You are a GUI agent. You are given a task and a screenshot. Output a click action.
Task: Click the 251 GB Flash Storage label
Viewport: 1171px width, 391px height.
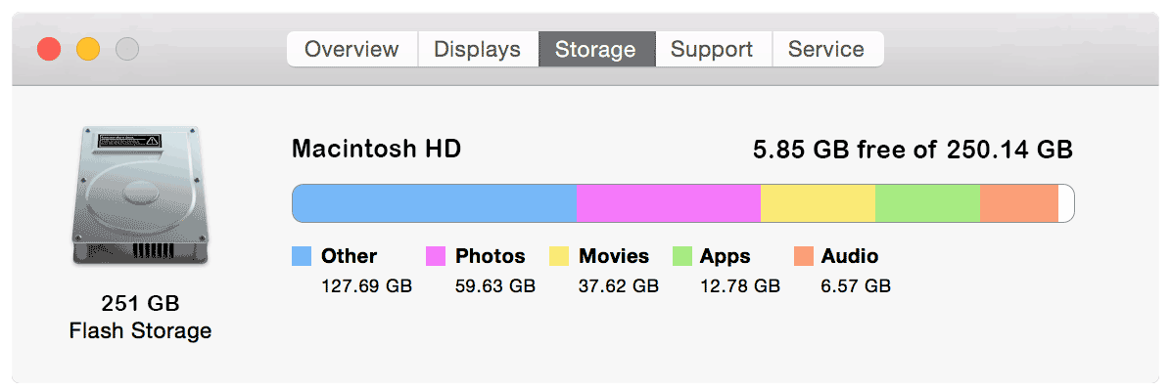click(x=140, y=317)
